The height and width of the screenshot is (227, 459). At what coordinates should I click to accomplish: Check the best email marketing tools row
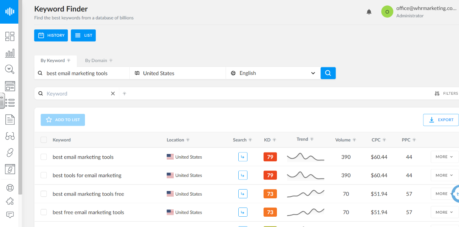pyautogui.click(x=44, y=157)
